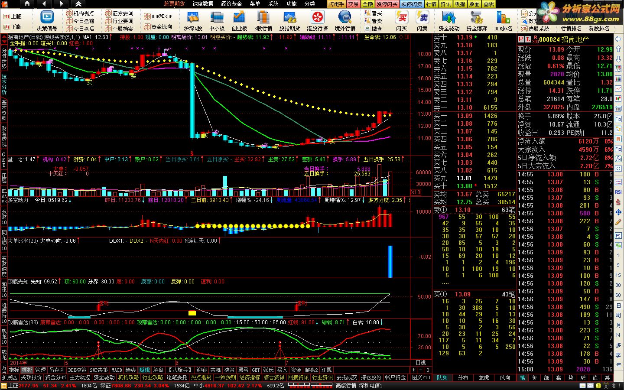Viewport: 624px width, 390px height.
Task: Click the 普卖 normal sell item
Action: [x=373, y=21]
